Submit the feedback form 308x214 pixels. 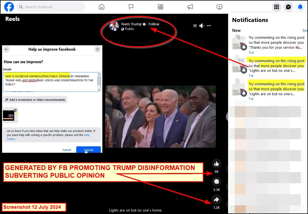point(89,150)
